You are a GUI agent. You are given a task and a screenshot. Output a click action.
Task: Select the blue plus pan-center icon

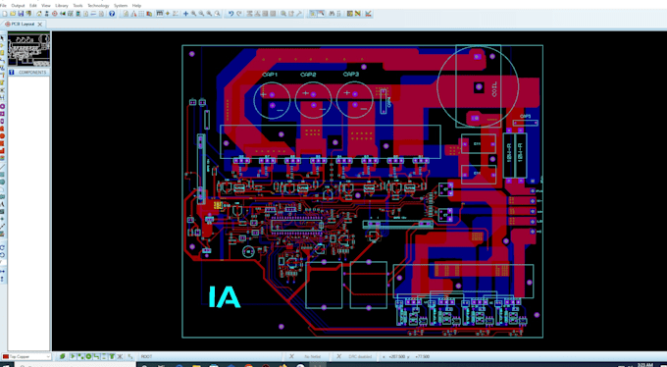(185, 14)
